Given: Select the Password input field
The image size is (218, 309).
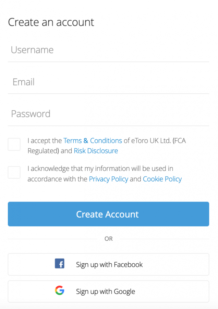Looking at the screenshot, I should click(x=108, y=114).
